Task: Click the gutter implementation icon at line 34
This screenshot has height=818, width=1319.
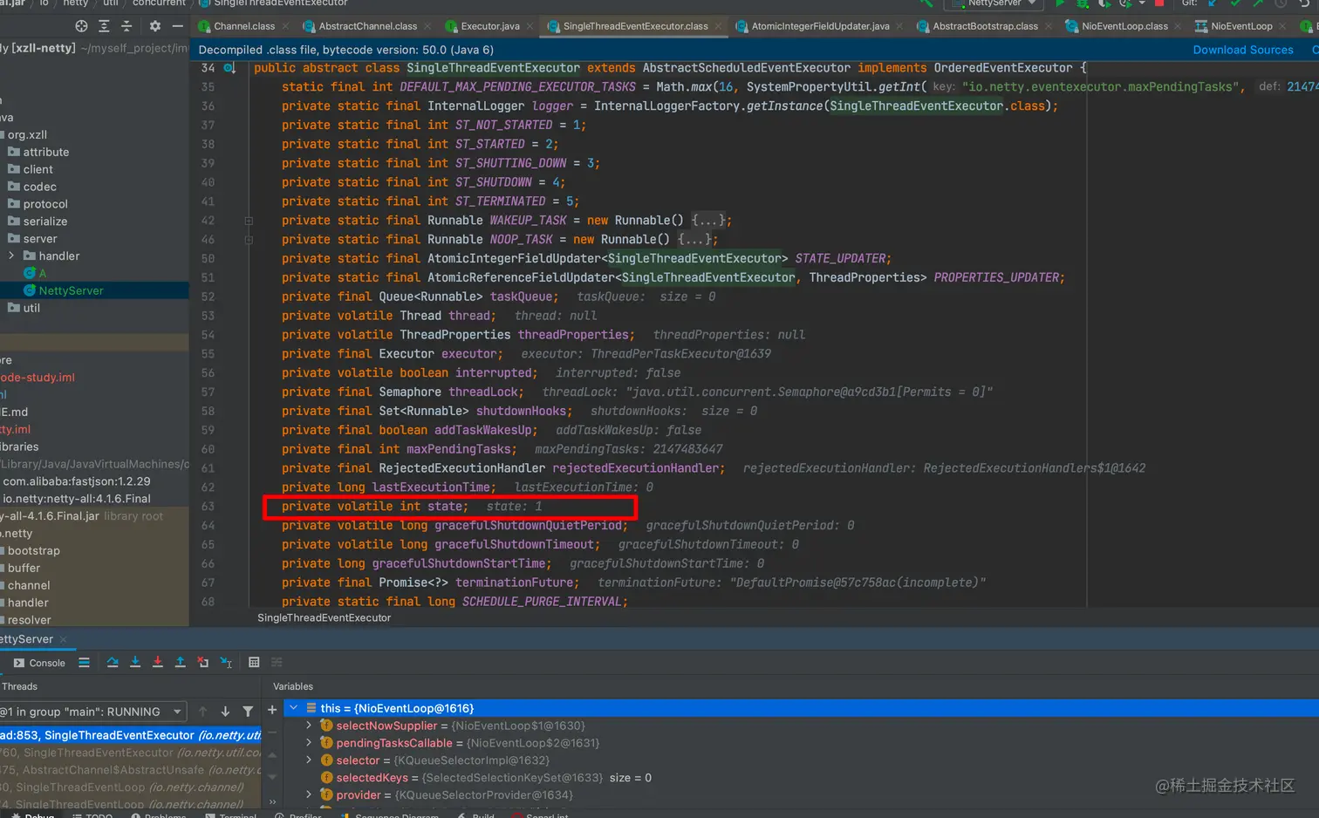Action: [229, 68]
